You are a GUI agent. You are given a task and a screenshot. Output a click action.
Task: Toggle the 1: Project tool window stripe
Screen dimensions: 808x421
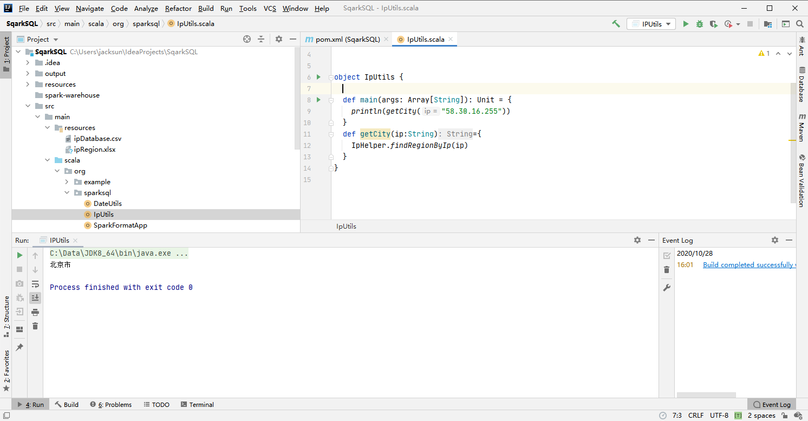[6, 55]
